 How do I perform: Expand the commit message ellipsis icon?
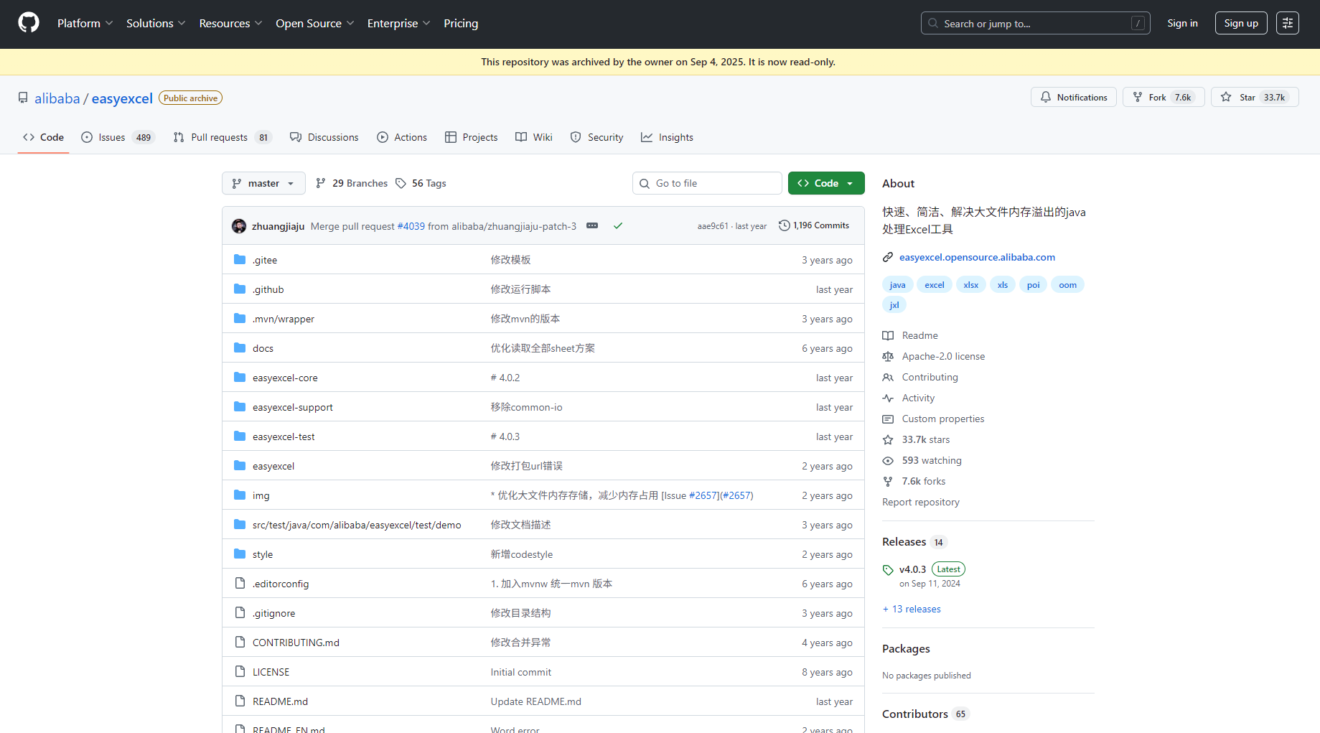pyautogui.click(x=592, y=225)
